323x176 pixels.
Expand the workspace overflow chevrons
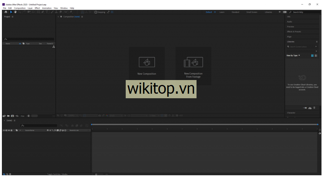click(279, 12)
